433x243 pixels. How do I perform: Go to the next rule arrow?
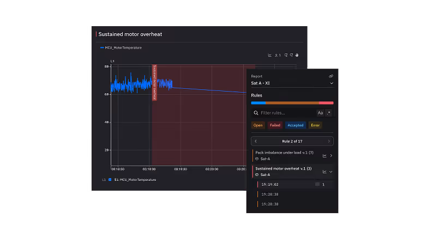click(329, 141)
